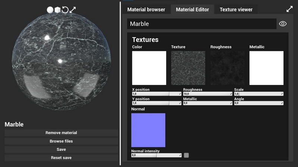The width and height of the screenshot is (298, 167).
Task: Click the Marble material name field
Action: pos(202,24)
